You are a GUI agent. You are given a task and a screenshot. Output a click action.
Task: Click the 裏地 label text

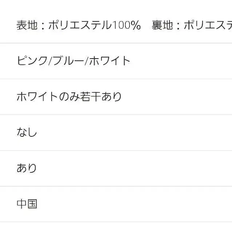tap(162, 25)
